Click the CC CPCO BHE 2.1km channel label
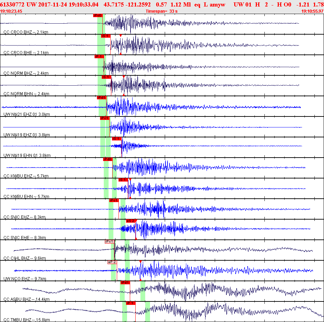The image size is (324, 322). pos(26,53)
